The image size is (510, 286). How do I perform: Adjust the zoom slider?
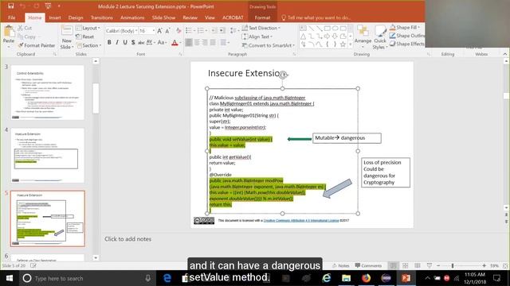(x=453, y=265)
